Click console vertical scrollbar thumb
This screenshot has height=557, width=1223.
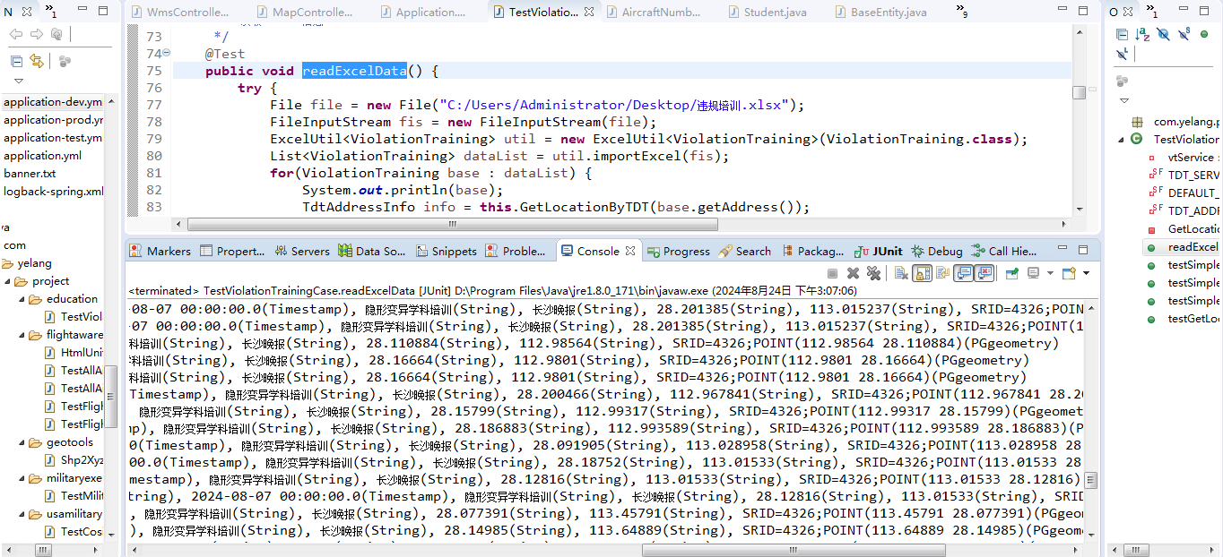coord(1090,480)
